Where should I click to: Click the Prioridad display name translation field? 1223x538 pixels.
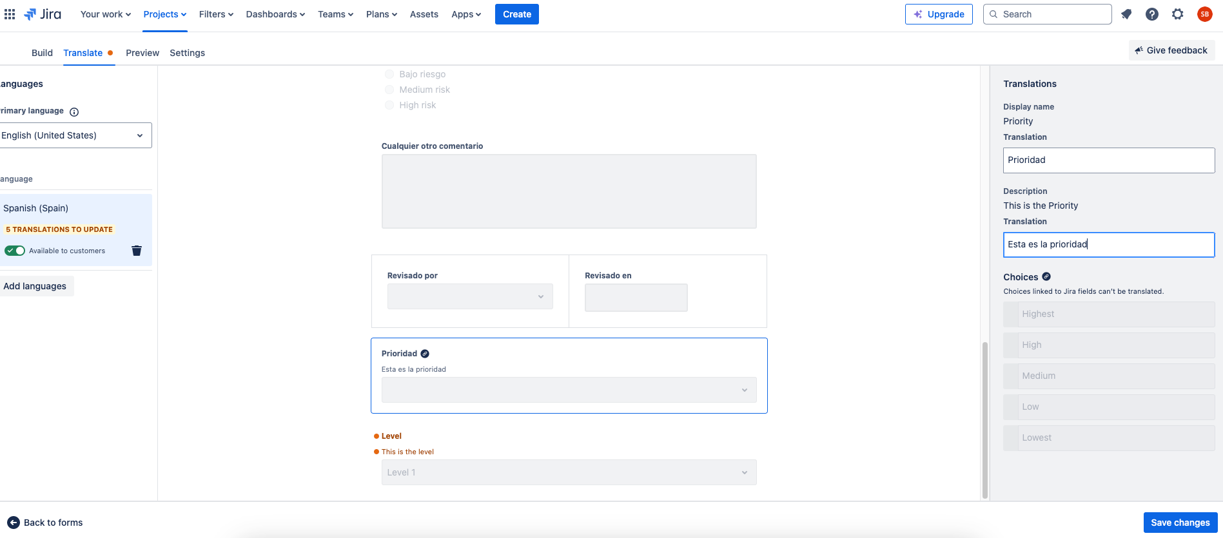coord(1108,160)
